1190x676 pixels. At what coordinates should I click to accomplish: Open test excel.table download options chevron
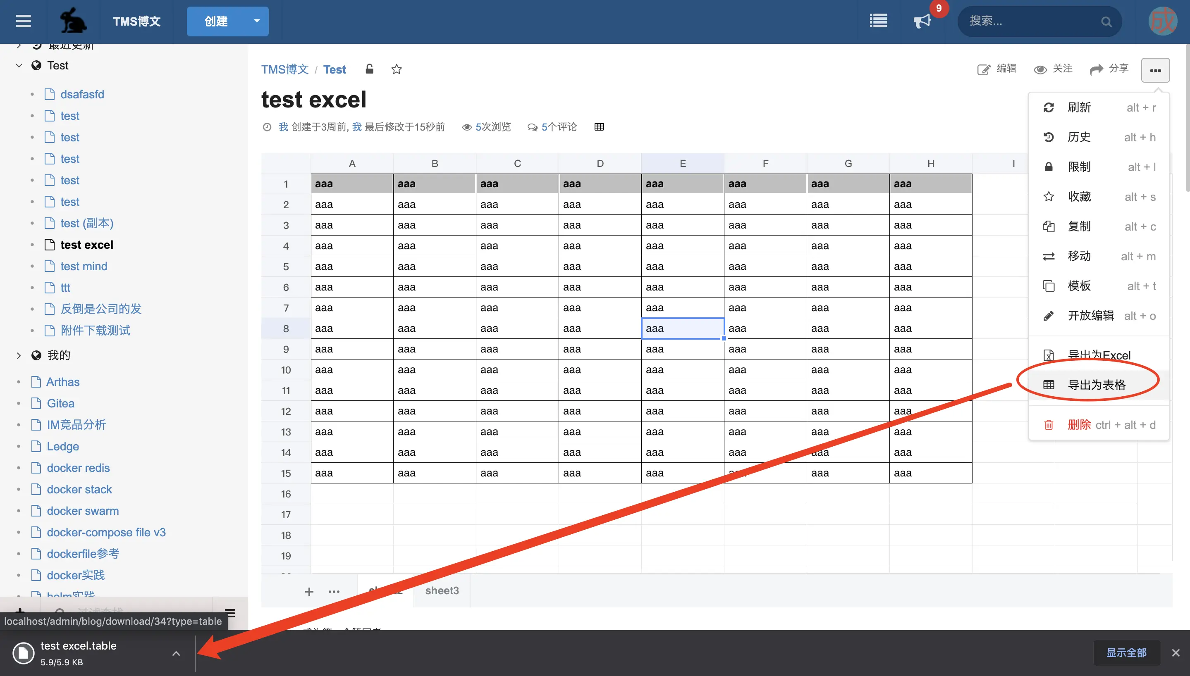coord(176,653)
